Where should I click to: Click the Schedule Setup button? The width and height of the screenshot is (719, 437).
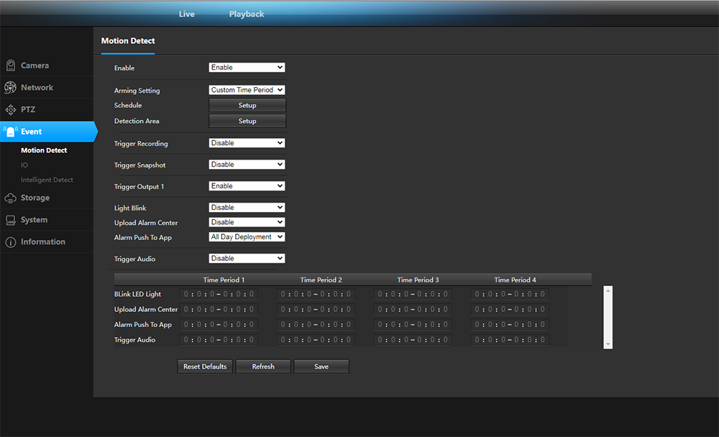tap(247, 106)
